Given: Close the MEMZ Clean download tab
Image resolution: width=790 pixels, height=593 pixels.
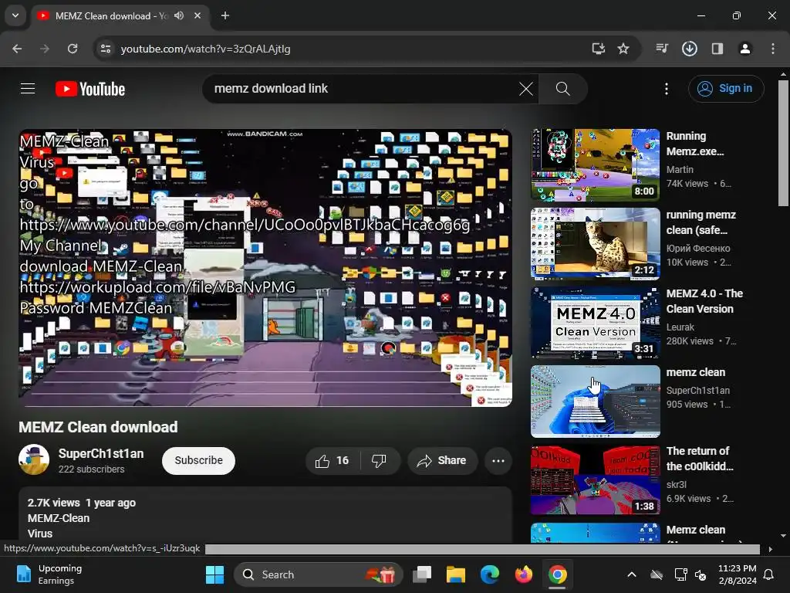Looking at the screenshot, I should pos(197,15).
